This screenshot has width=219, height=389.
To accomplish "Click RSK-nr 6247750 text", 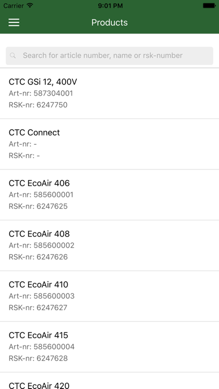I will pos(38,105).
